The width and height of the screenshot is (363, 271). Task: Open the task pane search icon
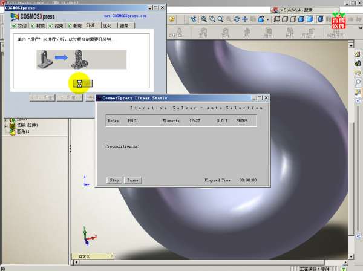(358, 82)
